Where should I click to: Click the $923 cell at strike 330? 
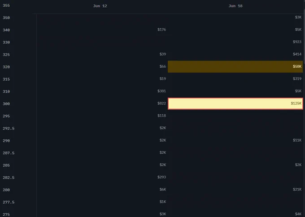coord(297,42)
